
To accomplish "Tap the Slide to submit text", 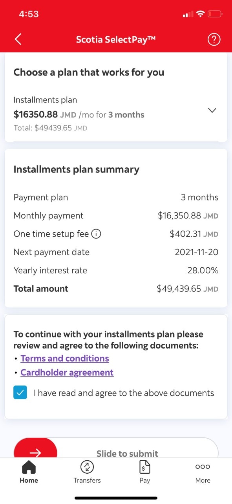I will pyautogui.click(x=127, y=454).
